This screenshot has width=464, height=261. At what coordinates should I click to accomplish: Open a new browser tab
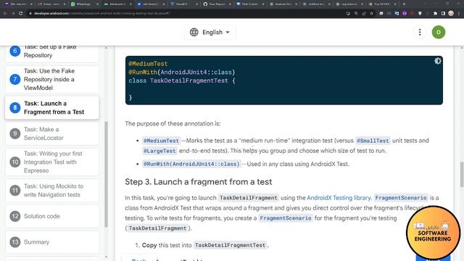tap(405, 4)
